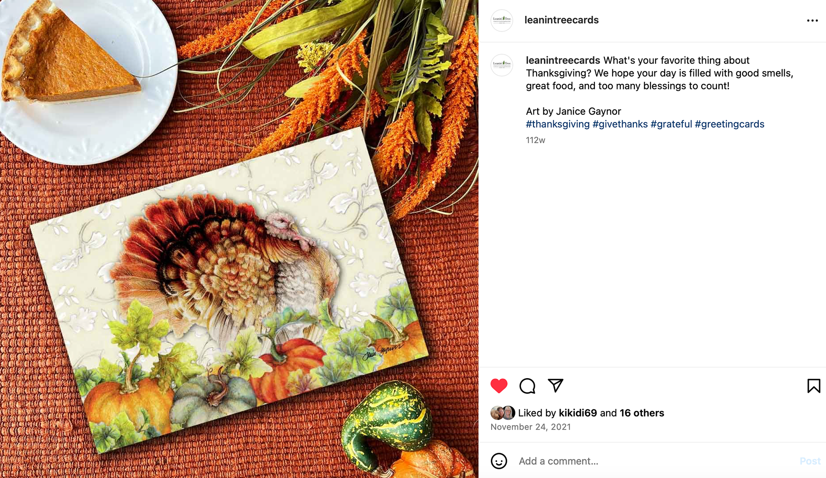Click the turkey card post image
Viewport: 826px width, 478px height.
pyautogui.click(x=239, y=239)
